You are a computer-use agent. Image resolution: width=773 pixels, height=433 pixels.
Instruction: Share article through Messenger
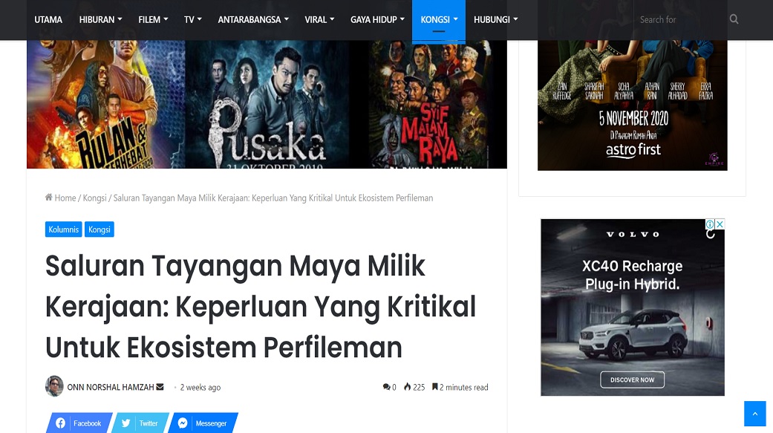pos(203,423)
